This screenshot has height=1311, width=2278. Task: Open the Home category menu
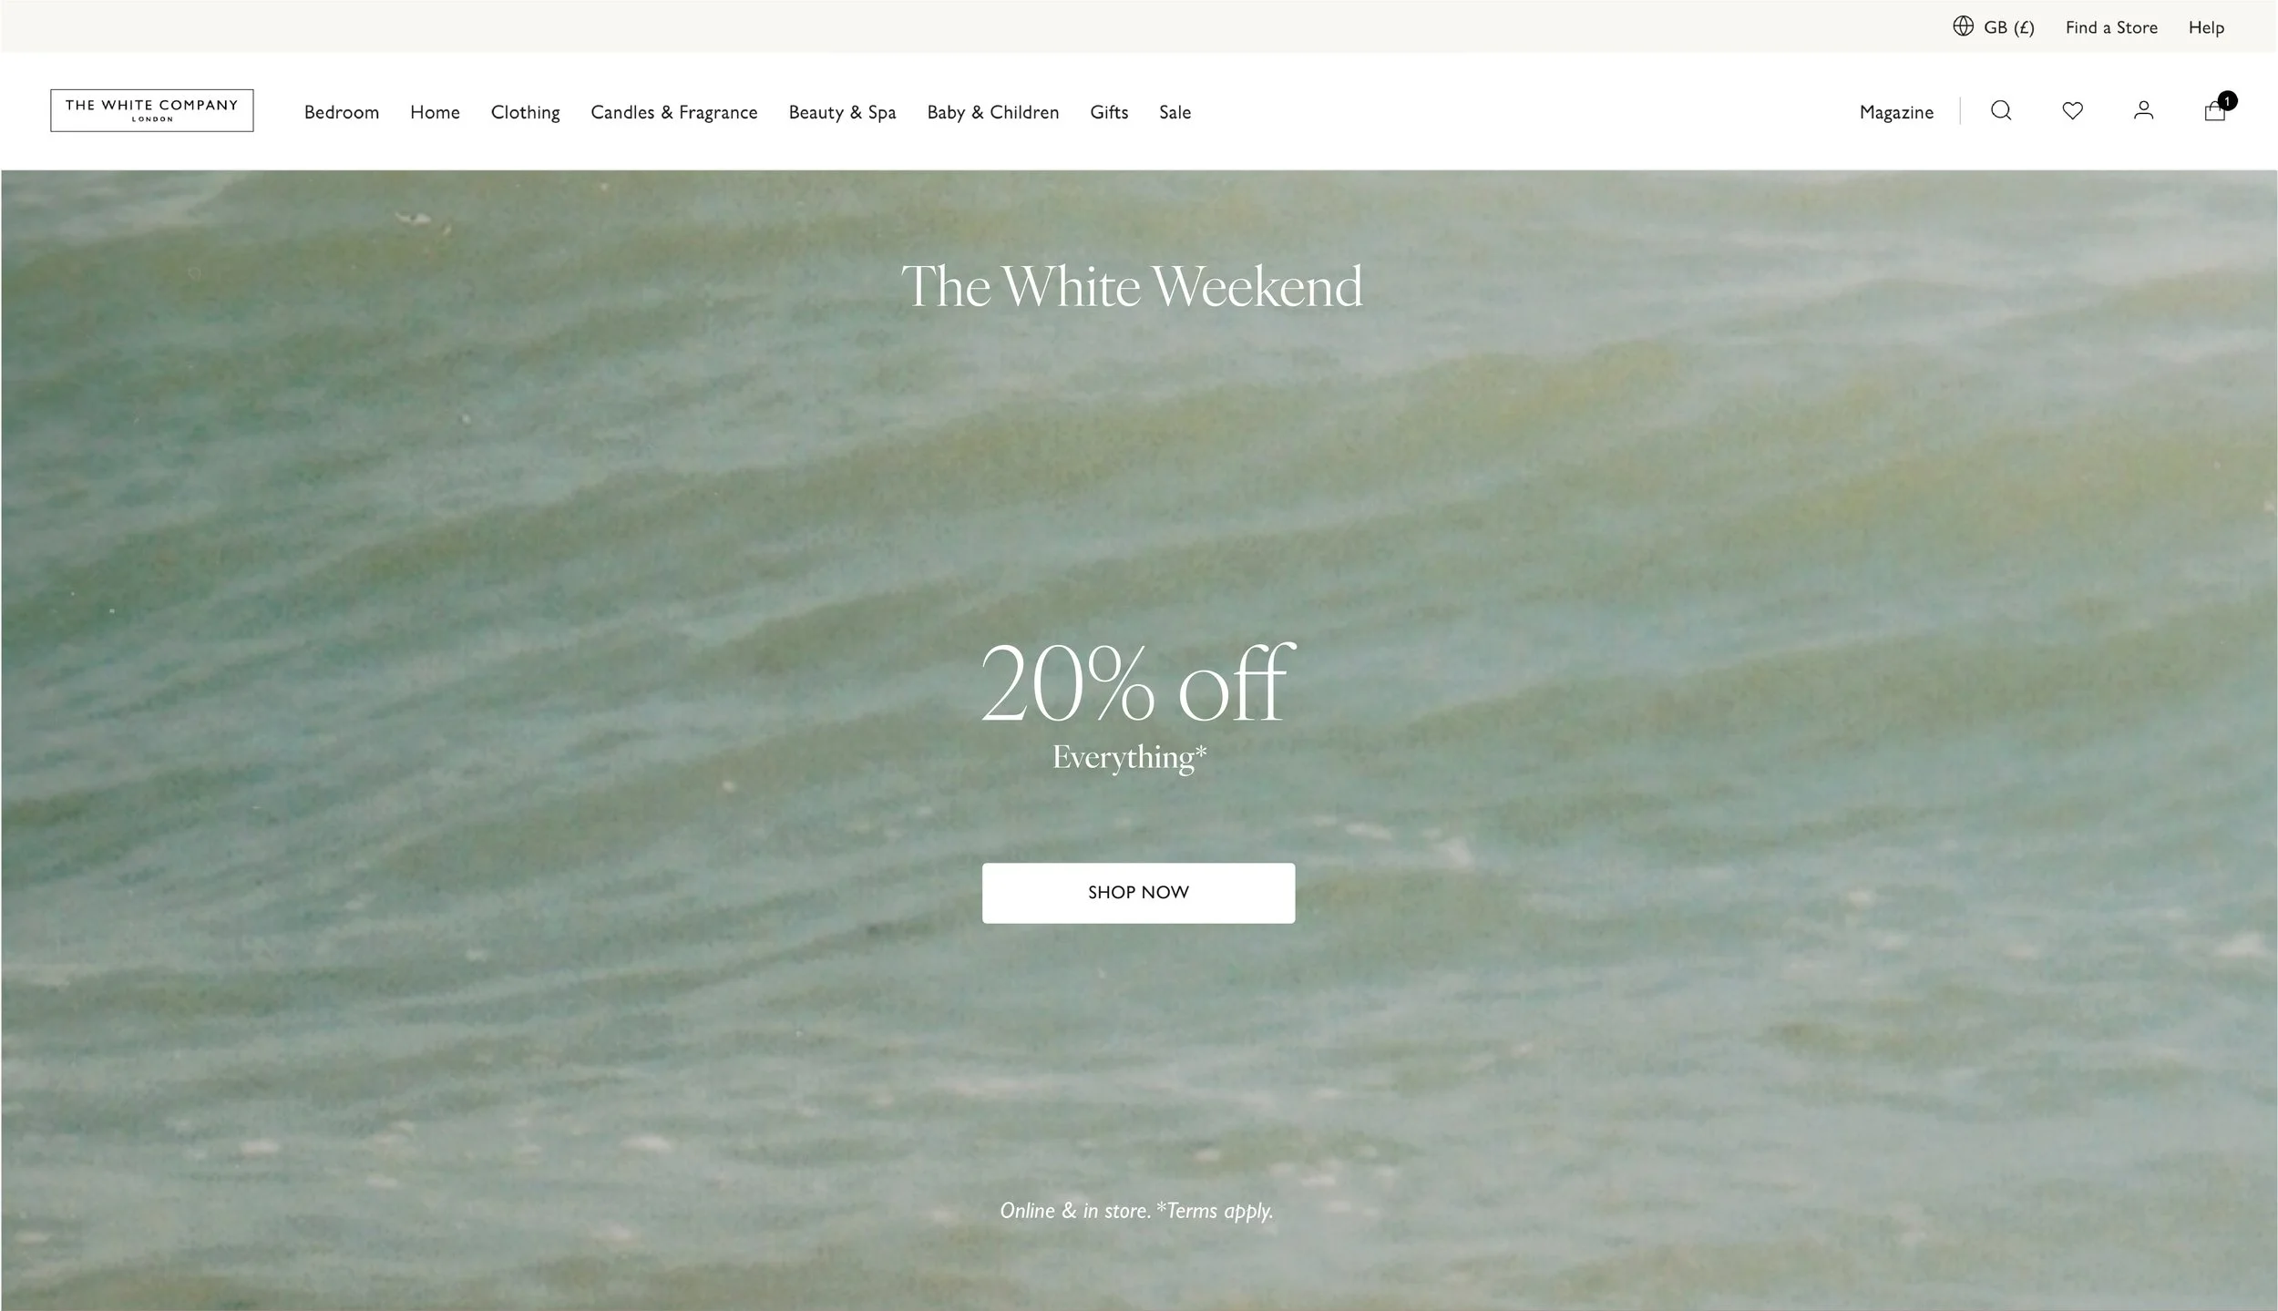click(x=435, y=112)
